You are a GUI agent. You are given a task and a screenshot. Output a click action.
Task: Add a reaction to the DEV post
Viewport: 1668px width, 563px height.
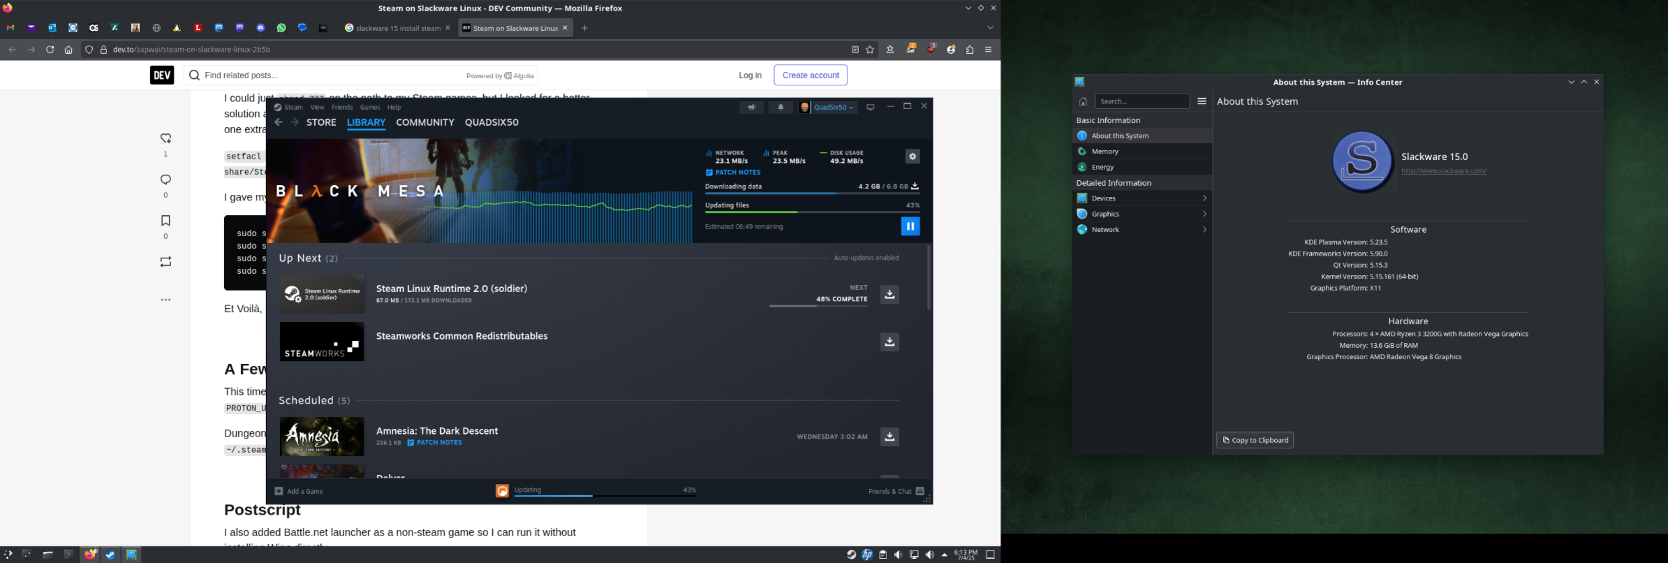coord(166,139)
